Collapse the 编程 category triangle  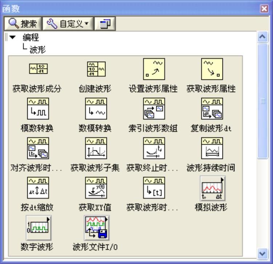(x=12, y=37)
